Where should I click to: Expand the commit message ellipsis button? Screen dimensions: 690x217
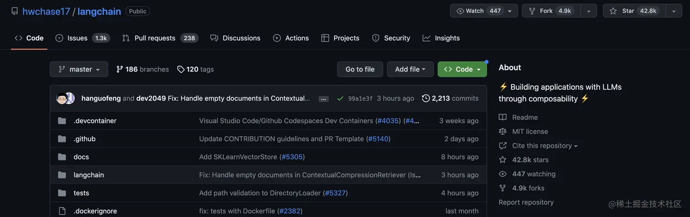324,98
